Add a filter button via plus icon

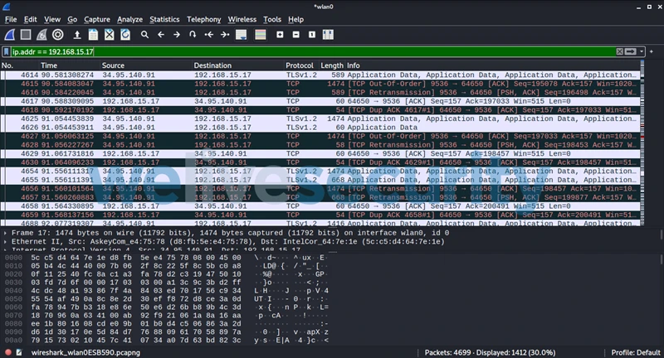[652, 51]
